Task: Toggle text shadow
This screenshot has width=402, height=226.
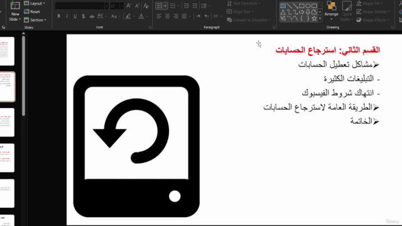Action: (x=84, y=16)
